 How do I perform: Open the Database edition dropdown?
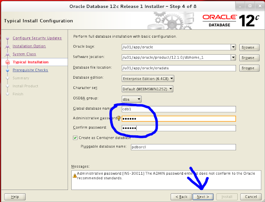pyautogui.click(x=148, y=79)
